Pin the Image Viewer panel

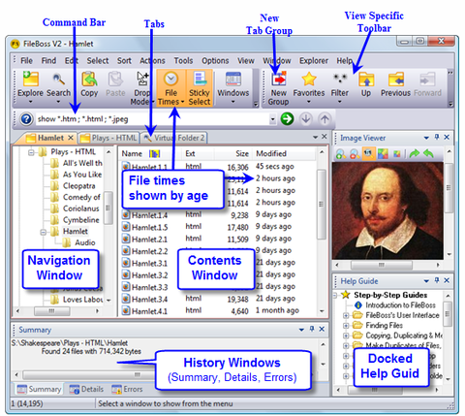437,138
